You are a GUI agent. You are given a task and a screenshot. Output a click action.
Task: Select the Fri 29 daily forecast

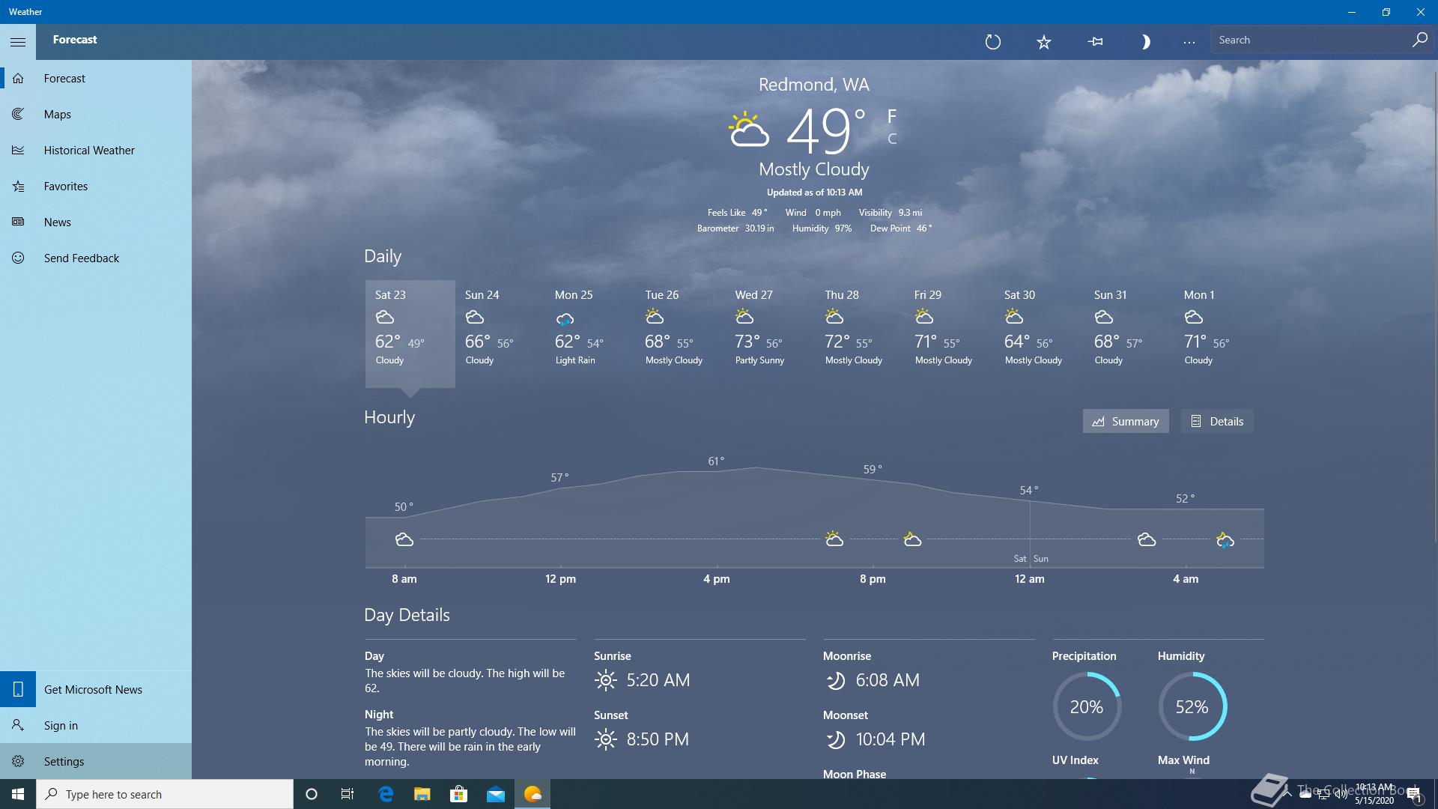click(949, 333)
